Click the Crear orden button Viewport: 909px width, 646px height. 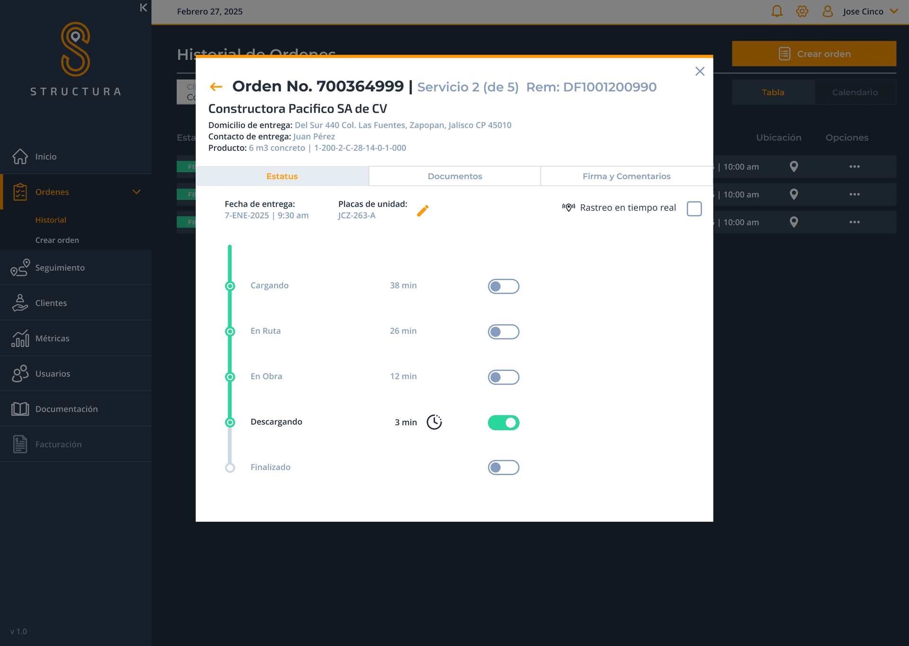814,54
